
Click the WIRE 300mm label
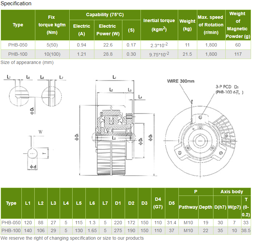click(x=180, y=81)
